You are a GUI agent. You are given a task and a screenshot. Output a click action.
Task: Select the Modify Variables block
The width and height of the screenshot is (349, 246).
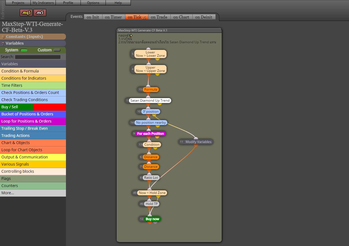pos(198,142)
